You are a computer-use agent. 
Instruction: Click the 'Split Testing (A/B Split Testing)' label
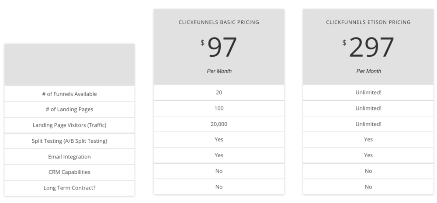tap(69, 141)
